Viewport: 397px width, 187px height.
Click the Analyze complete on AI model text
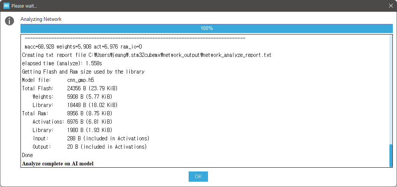tap(58, 163)
